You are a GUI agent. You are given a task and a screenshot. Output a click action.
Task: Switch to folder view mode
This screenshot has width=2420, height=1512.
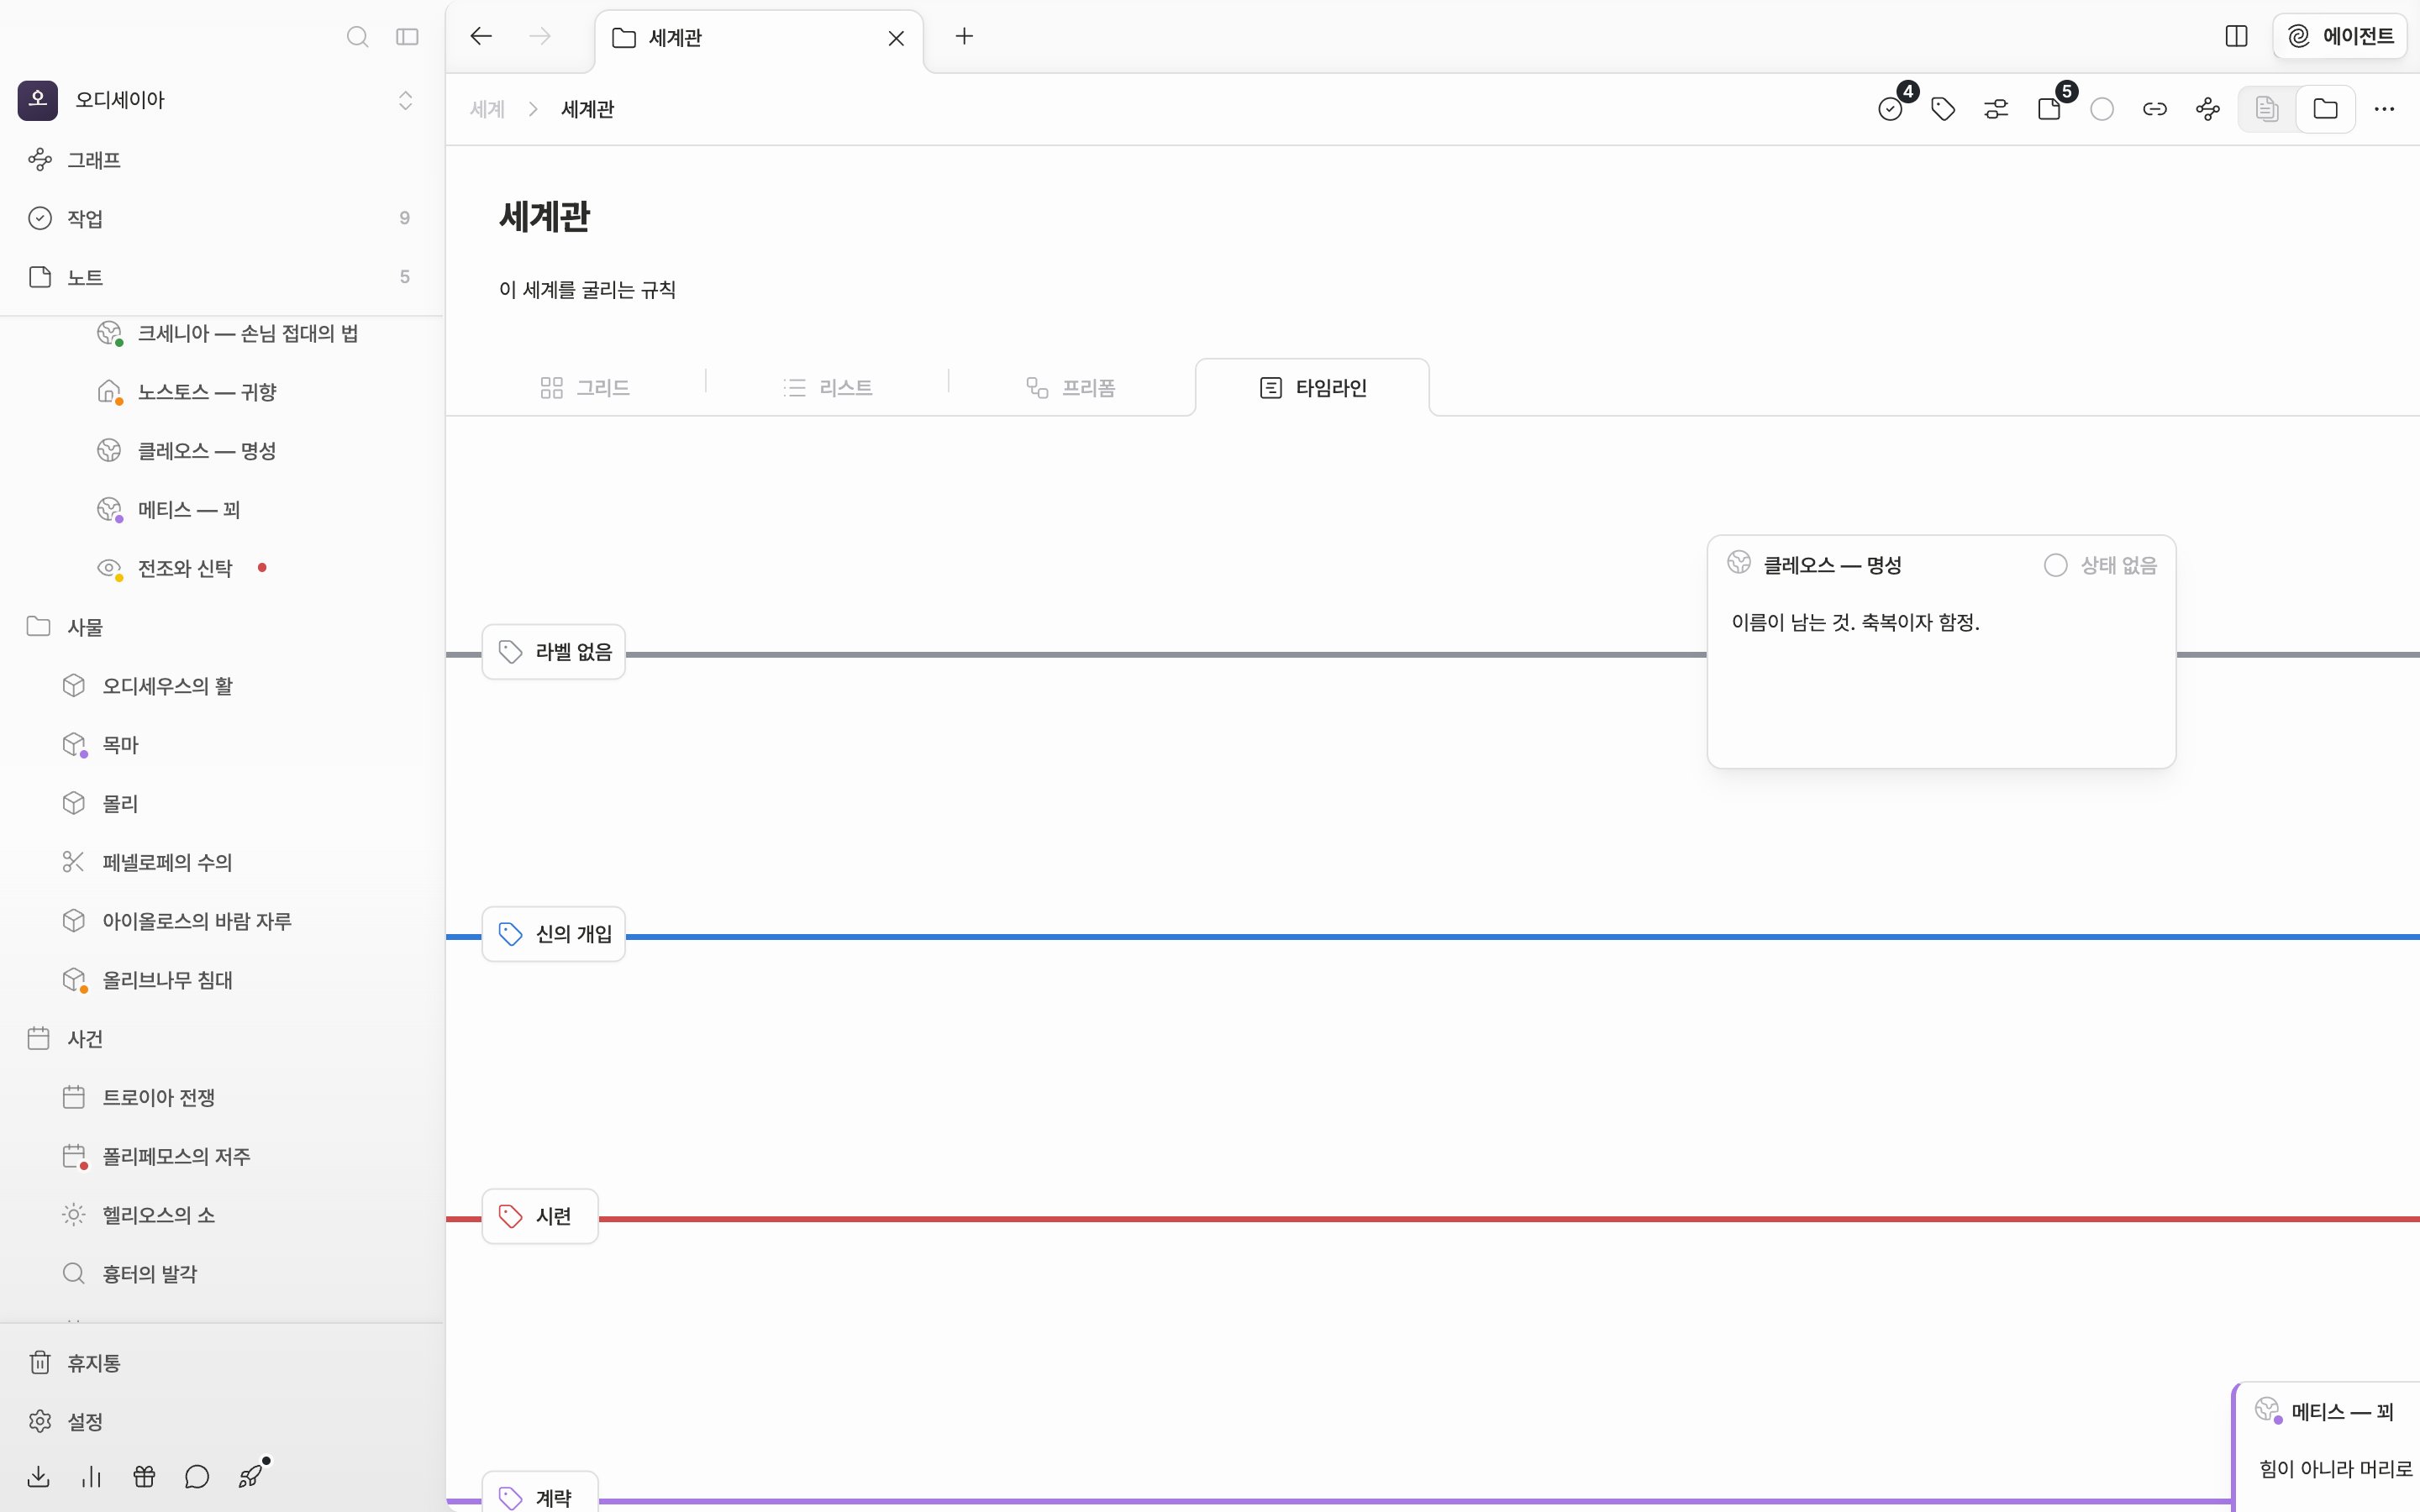2326,109
